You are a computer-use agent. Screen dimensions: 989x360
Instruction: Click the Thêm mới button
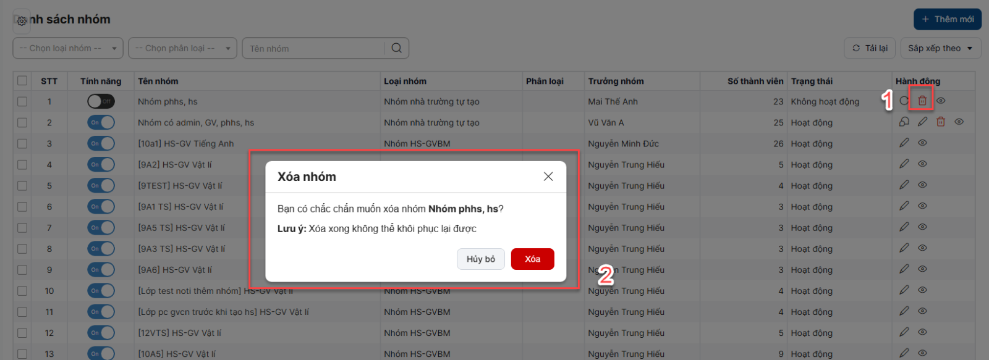[948, 19]
